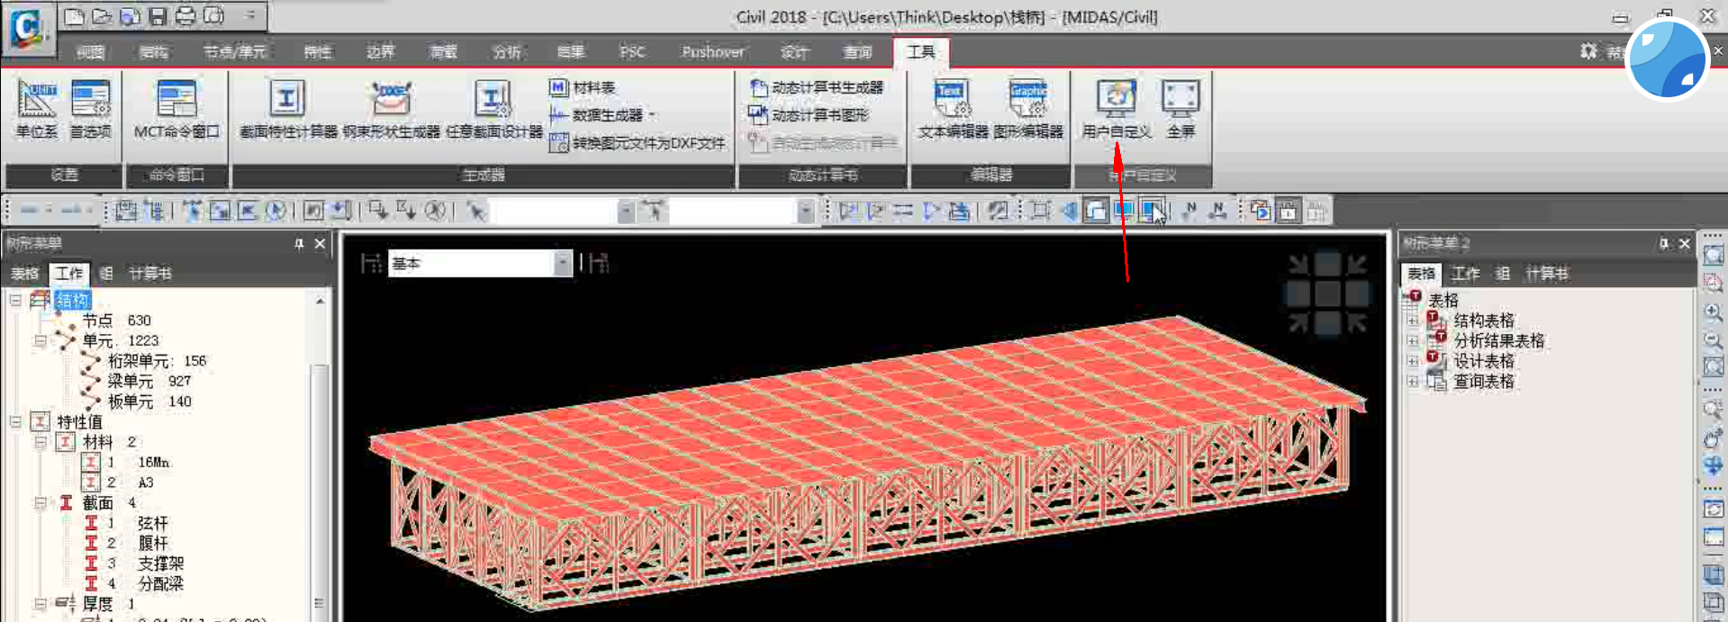This screenshot has width=1728, height=622.
Task: Open the MCT命令窗口 command window
Action: [176, 109]
